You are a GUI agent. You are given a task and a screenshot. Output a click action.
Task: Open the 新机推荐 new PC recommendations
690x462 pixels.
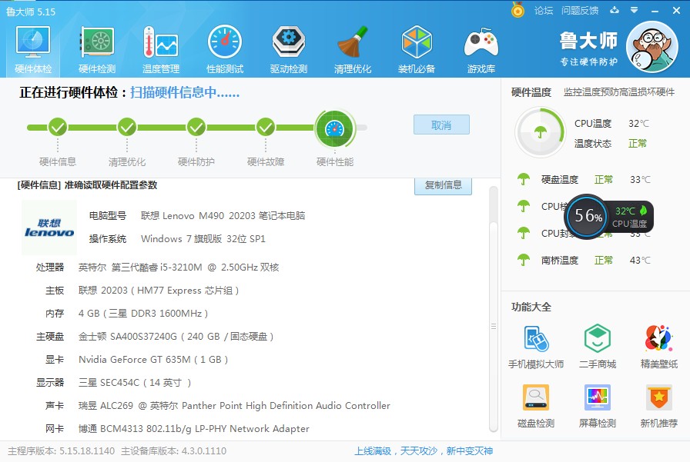(659, 405)
